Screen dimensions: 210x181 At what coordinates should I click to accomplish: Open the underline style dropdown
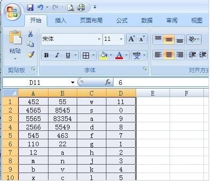[75, 55]
